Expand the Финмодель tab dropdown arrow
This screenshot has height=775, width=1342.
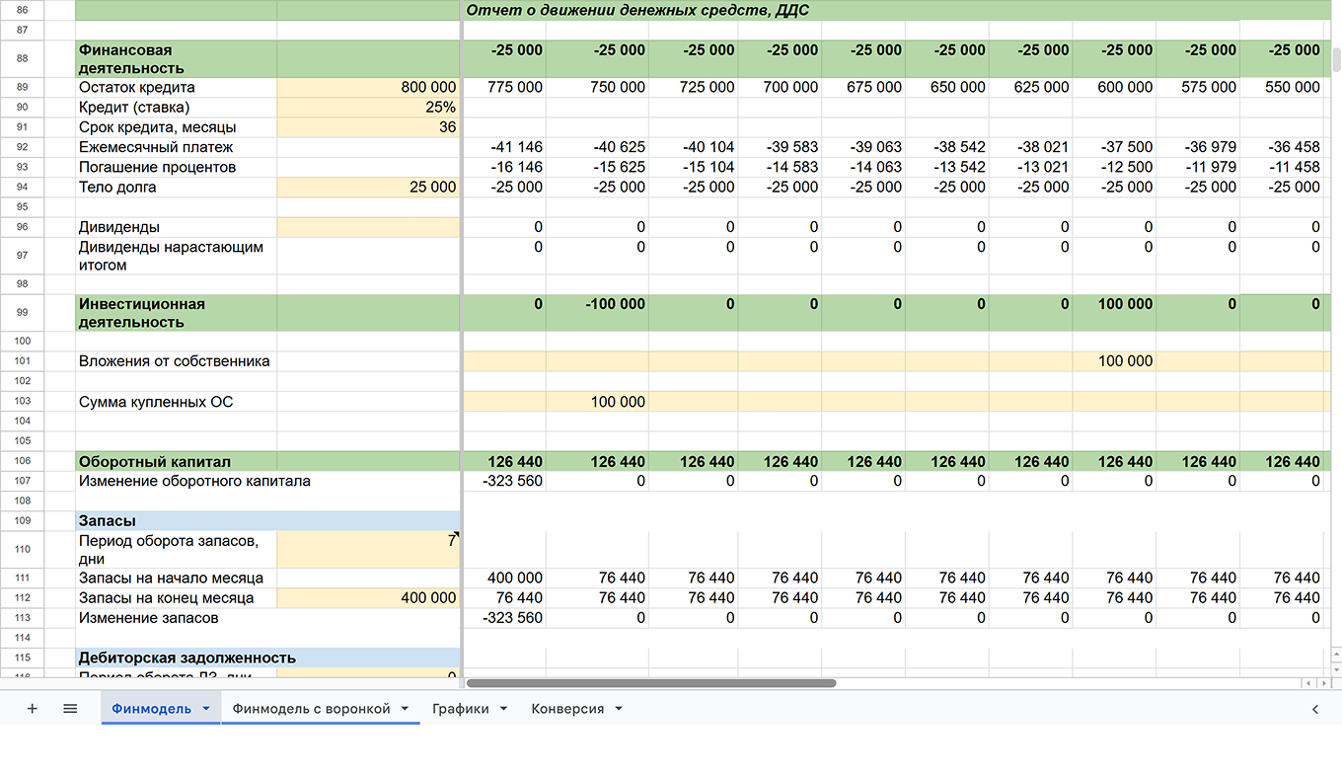[x=206, y=709]
